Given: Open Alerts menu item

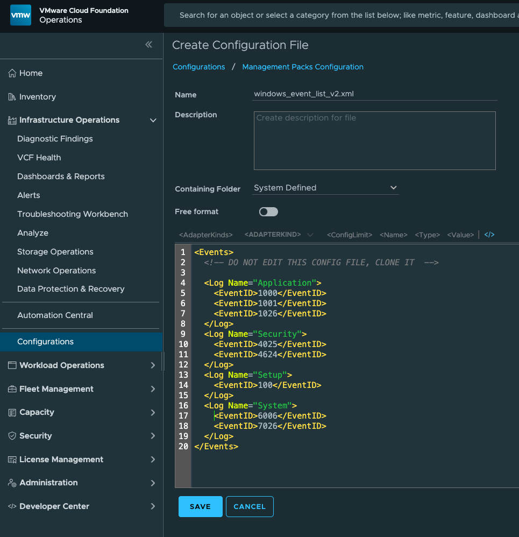Looking at the screenshot, I should (29, 195).
